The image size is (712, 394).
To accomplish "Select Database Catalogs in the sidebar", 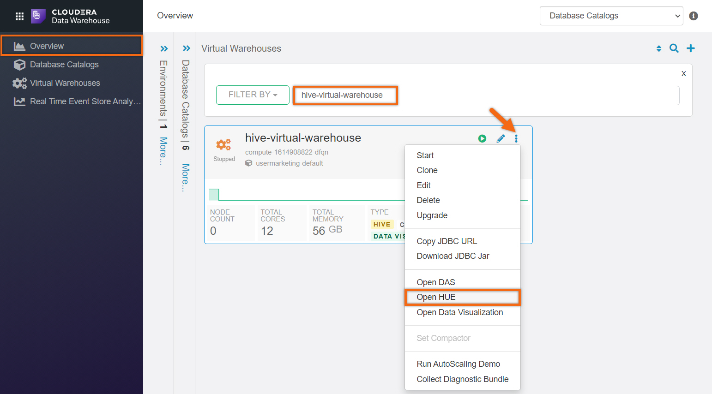I will pos(72,65).
